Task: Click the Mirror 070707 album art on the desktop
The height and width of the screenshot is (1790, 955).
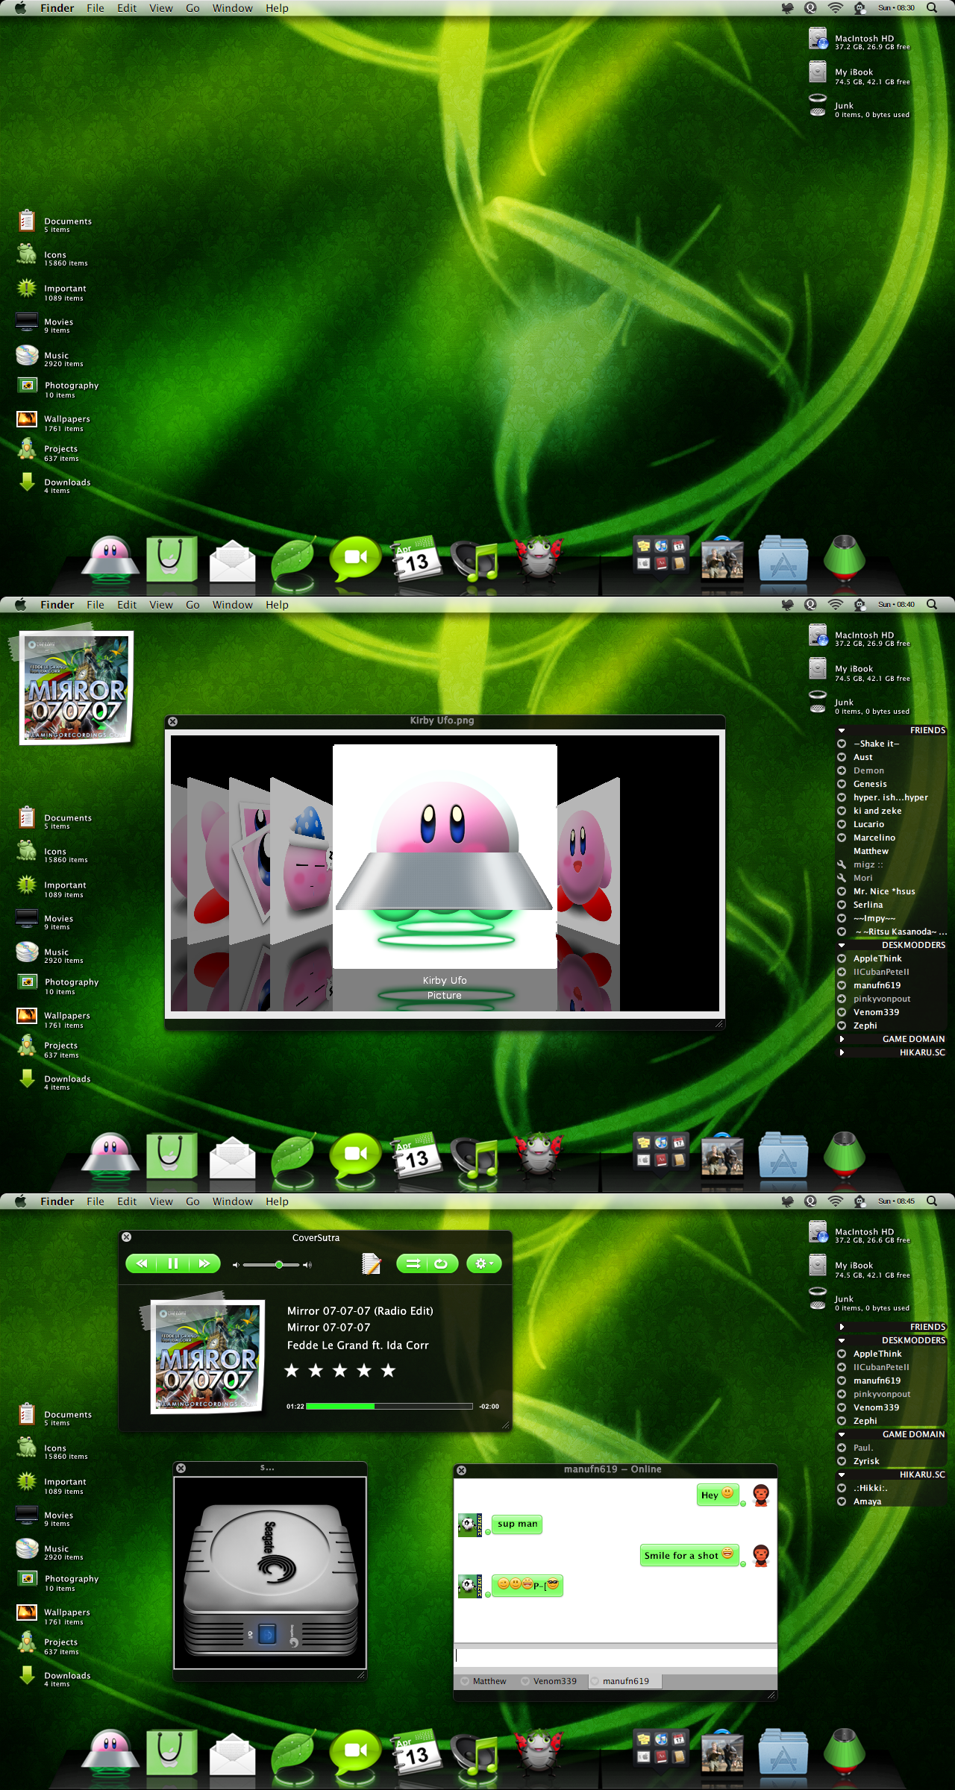Action: click(x=76, y=688)
